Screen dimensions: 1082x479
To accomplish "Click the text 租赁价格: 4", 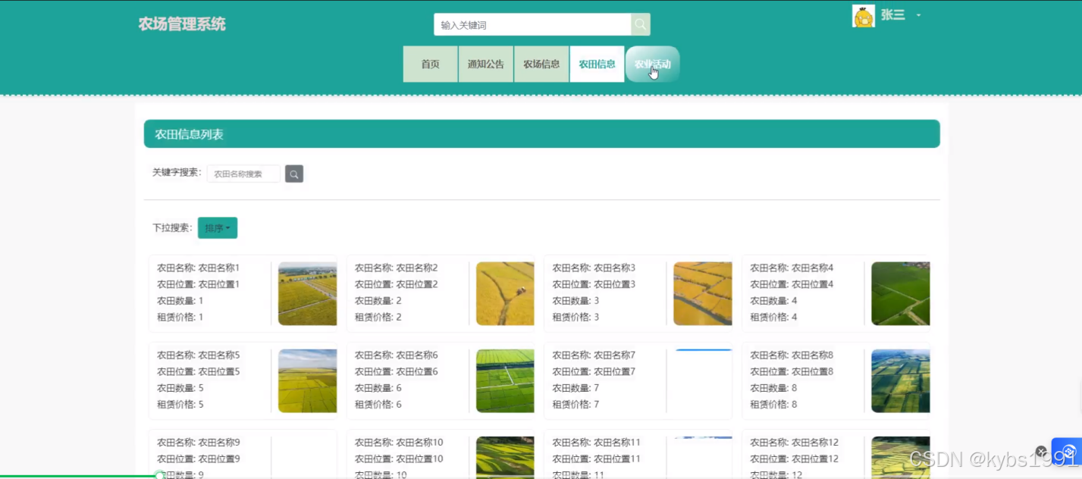I will pos(773,318).
